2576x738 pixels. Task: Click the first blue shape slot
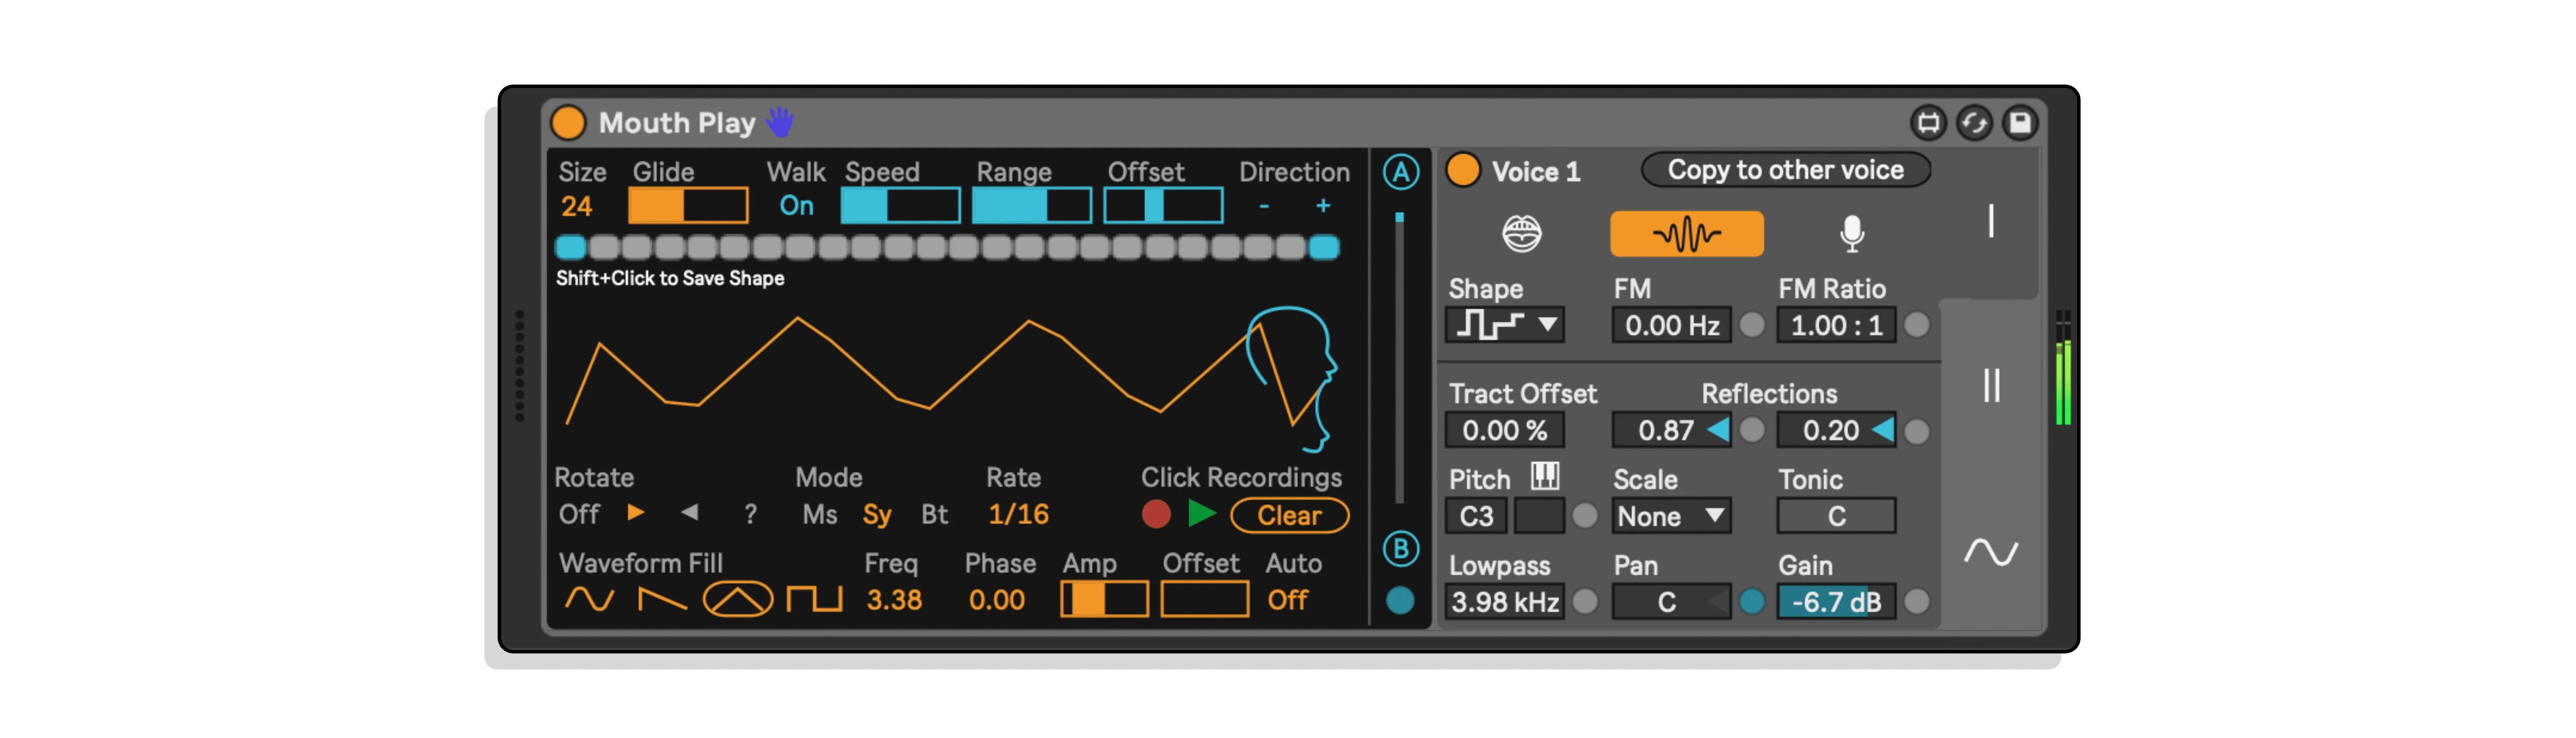(x=570, y=247)
